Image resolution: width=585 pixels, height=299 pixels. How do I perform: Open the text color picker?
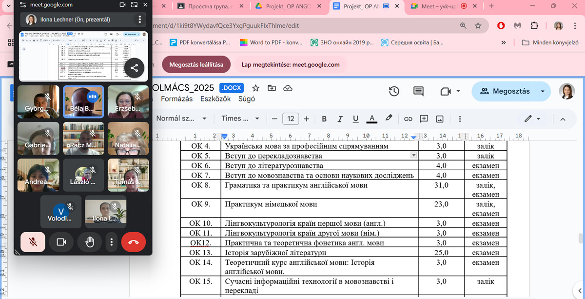371,119
